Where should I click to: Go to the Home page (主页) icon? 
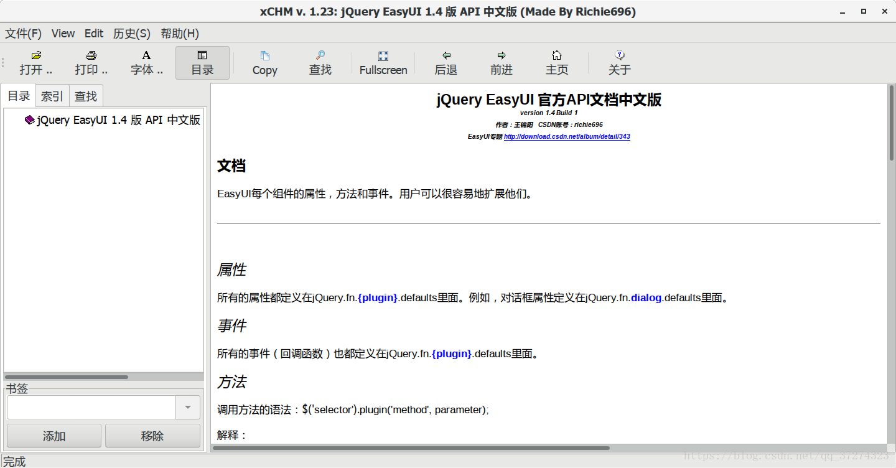click(557, 56)
